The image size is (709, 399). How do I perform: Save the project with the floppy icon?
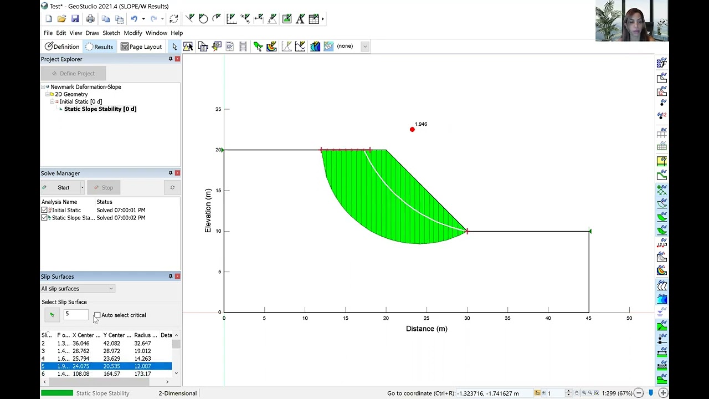[x=75, y=19]
